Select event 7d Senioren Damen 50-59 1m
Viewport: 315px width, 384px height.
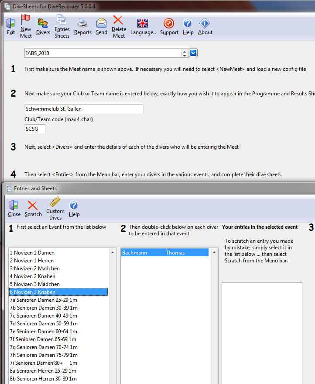tap(58, 323)
